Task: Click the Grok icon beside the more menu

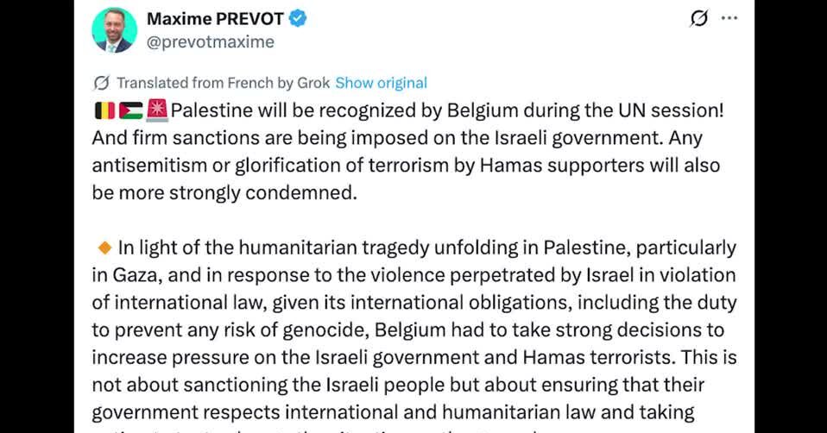Action: click(x=698, y=19)
